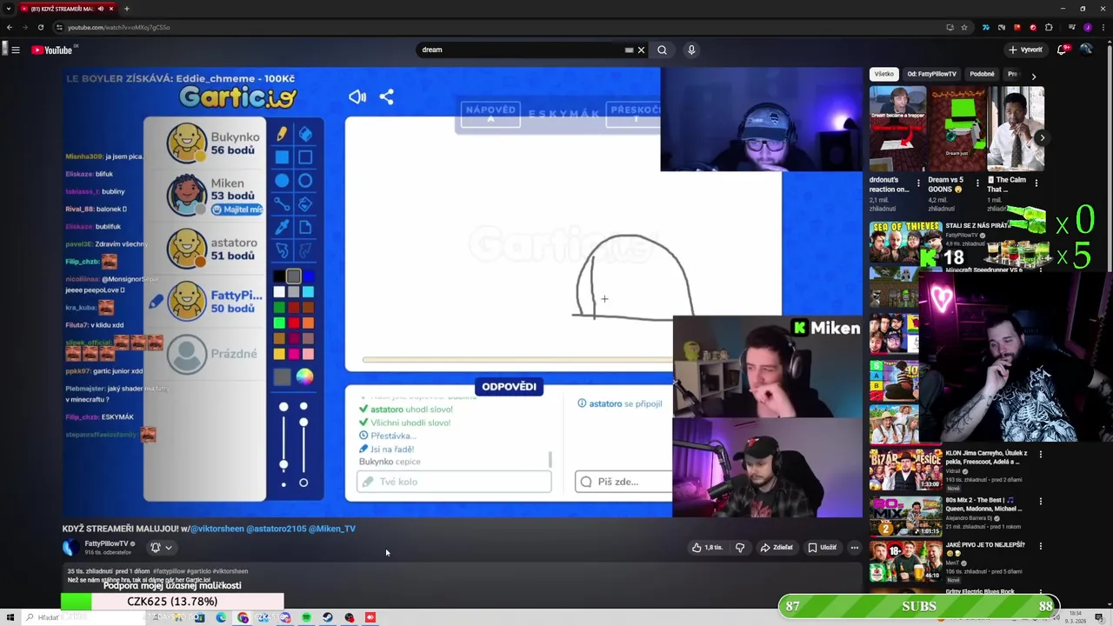This screenshot has width=1113, height=626.
Task: Click the redo arrow in Gartic
Action: (305, 250)
